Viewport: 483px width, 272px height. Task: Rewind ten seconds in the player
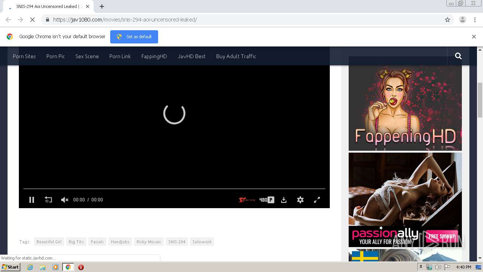click(48, 200)
